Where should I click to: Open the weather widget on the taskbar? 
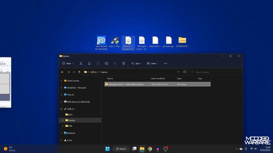9,149
